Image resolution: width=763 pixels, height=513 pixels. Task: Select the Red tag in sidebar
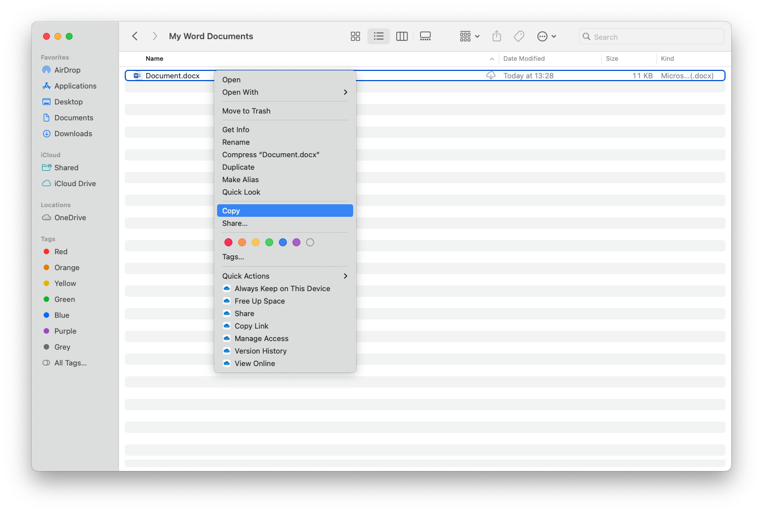tap(55, 251)
